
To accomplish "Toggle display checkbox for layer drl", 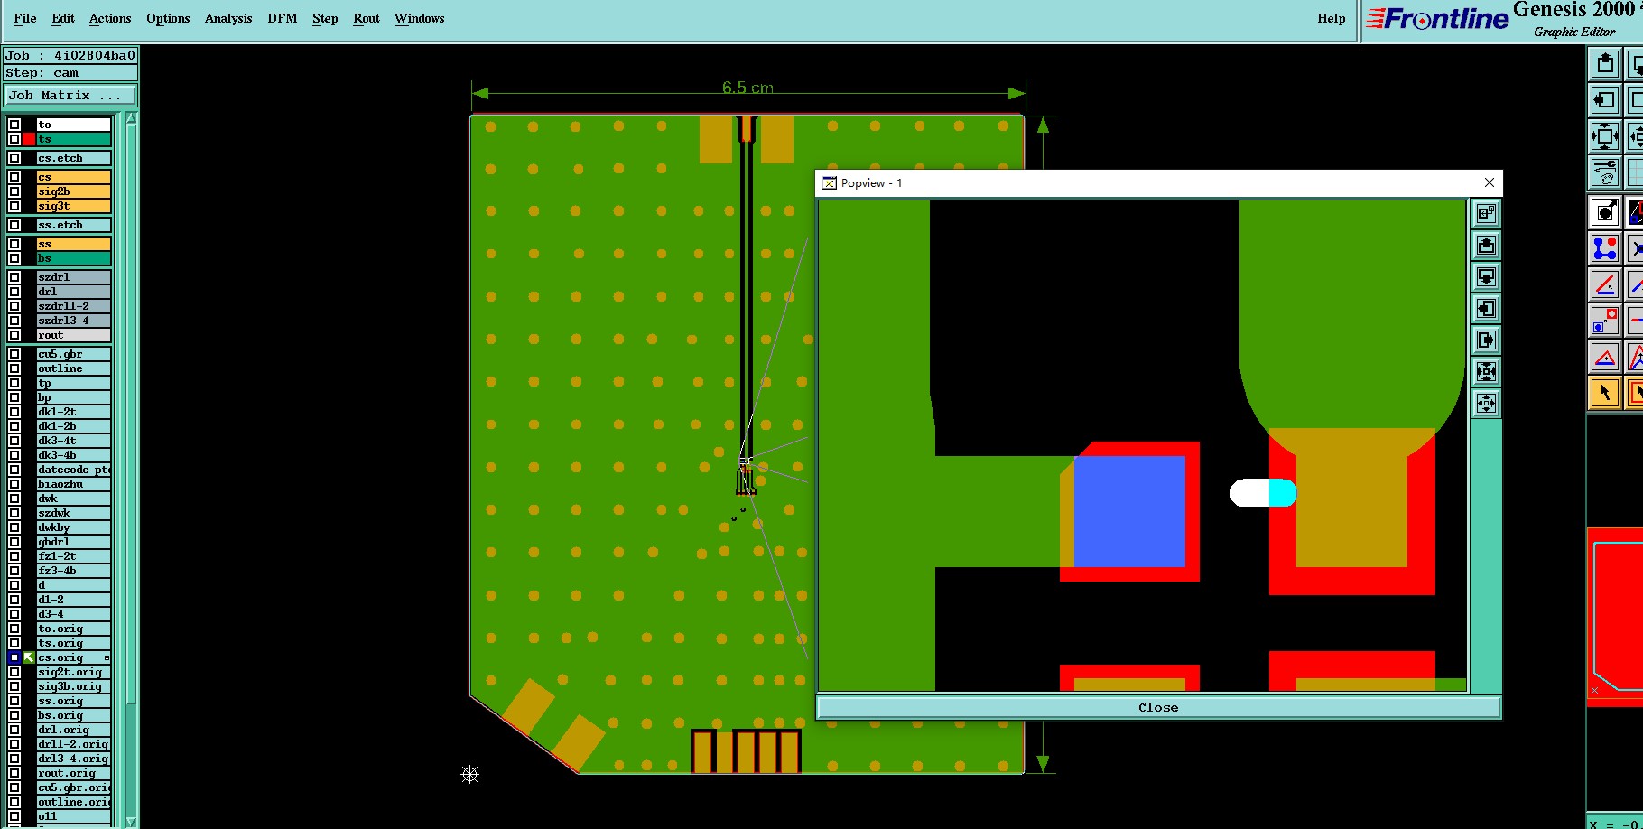I will (x=14, y=292).
